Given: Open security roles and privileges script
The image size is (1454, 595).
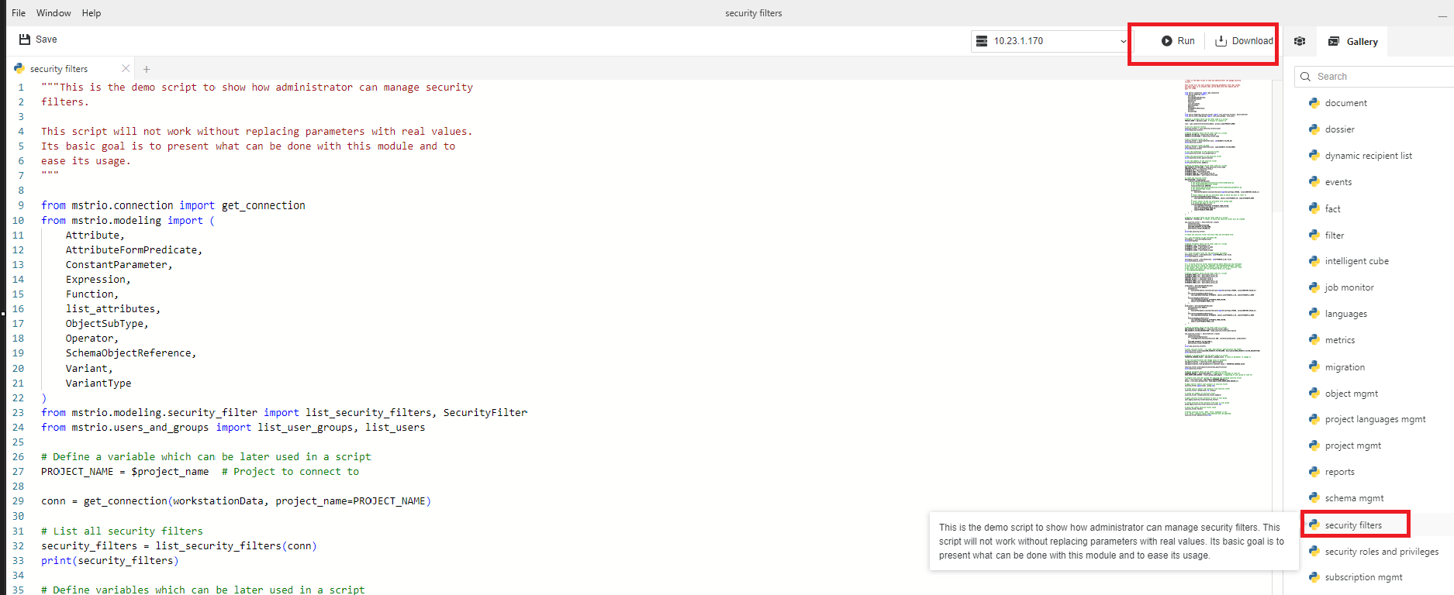Looking at the screenshot, I should click(1381, 552).
